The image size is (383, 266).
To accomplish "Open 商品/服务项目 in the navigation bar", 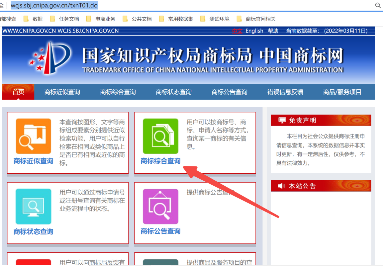I will tap(342, 92).
